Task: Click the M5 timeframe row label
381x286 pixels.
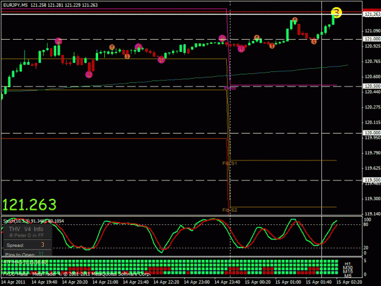Action: click(347, 276)
